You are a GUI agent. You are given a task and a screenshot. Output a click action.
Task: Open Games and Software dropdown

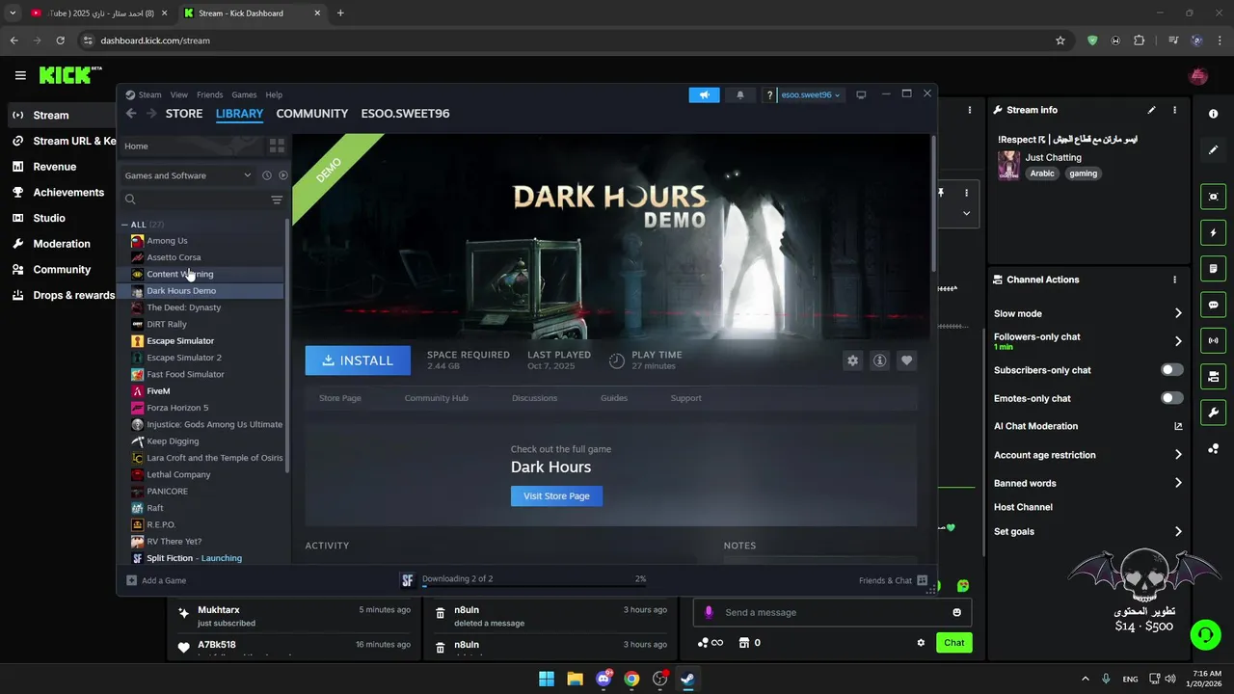point(188,175)
